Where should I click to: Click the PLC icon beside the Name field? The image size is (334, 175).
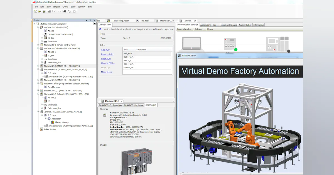point(105,115)
